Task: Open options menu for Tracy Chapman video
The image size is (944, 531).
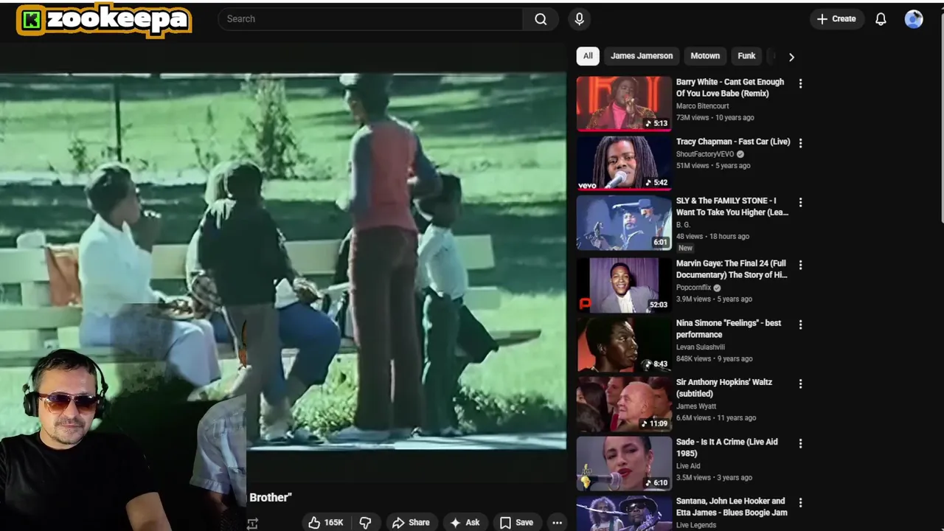Action: point(800,143)
